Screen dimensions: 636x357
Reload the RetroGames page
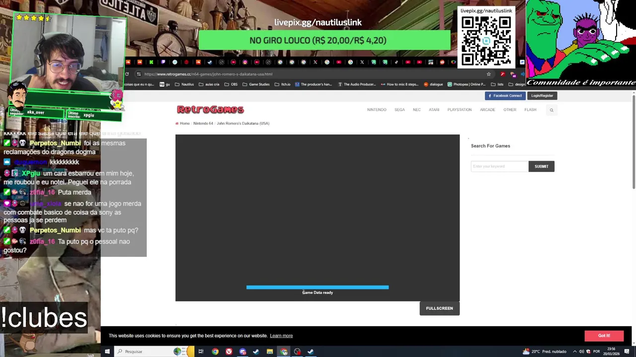tap(127, 74)
